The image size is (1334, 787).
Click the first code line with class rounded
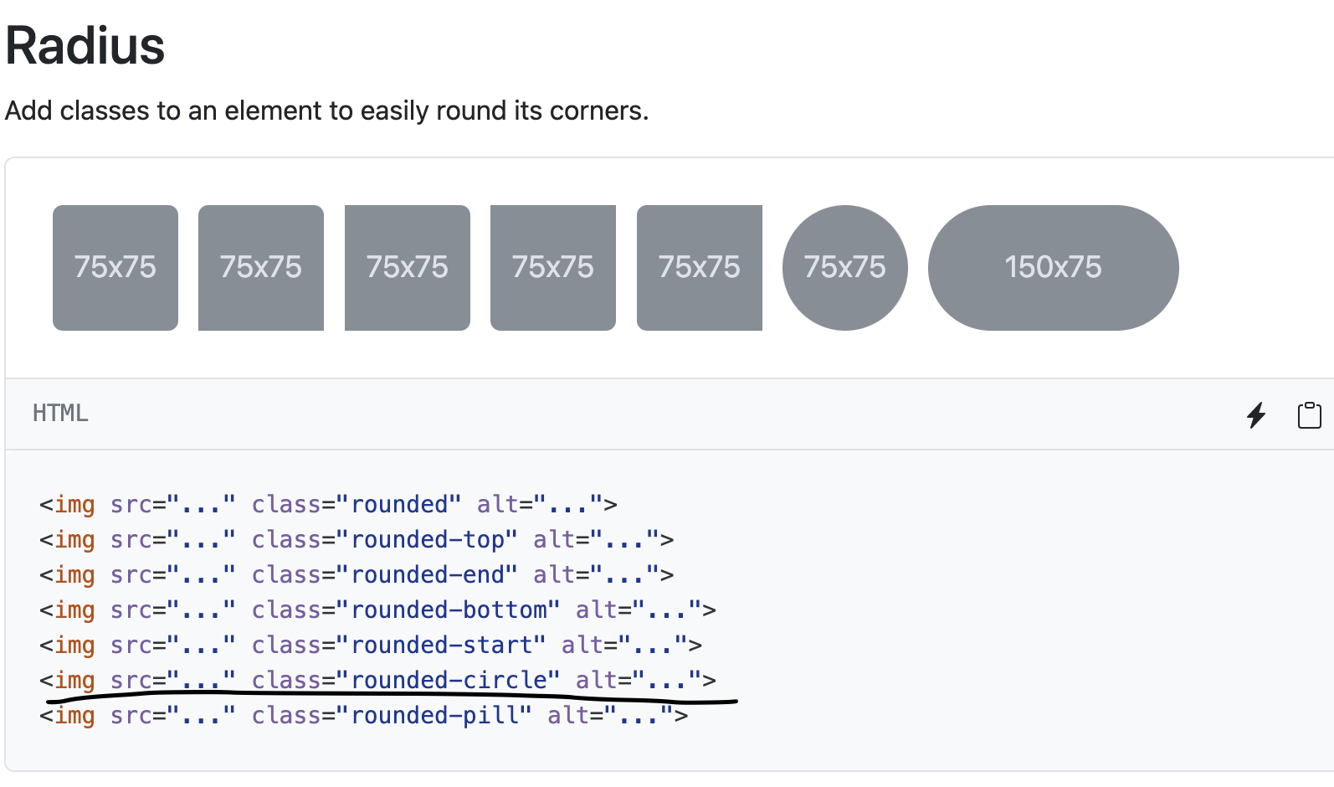click(x=328, y=504)
